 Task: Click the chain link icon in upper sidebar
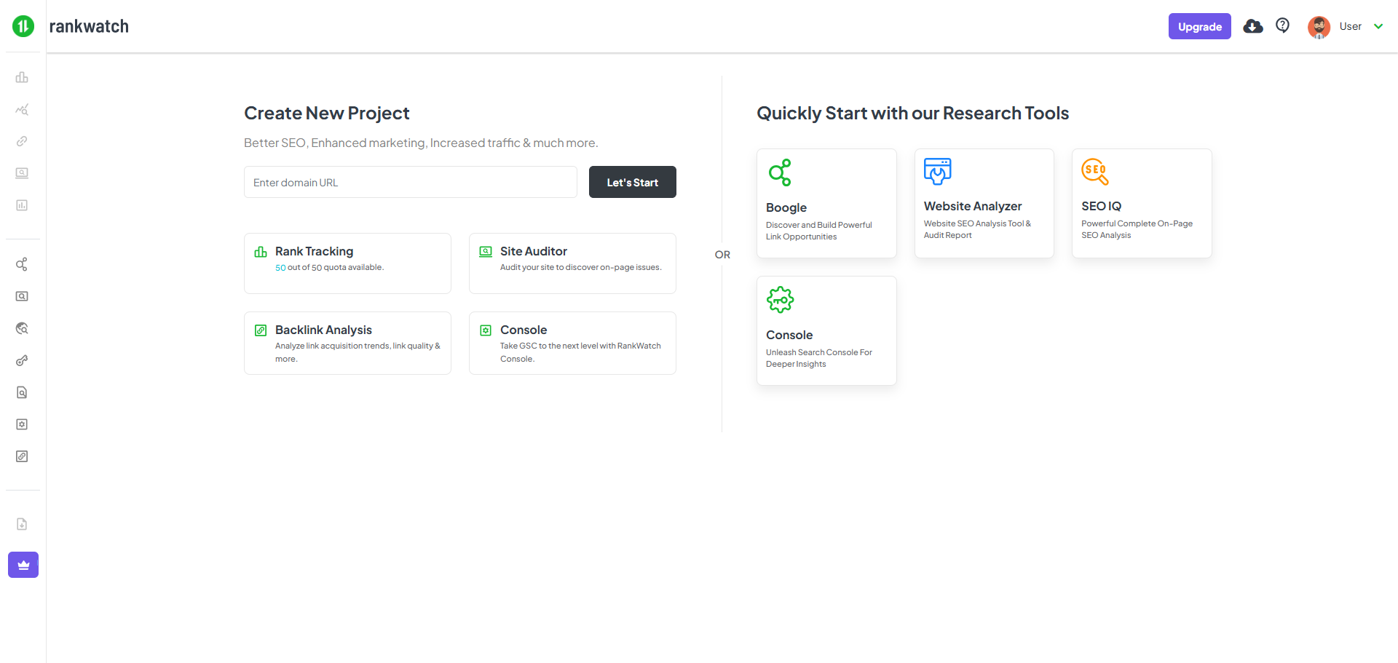22,141
